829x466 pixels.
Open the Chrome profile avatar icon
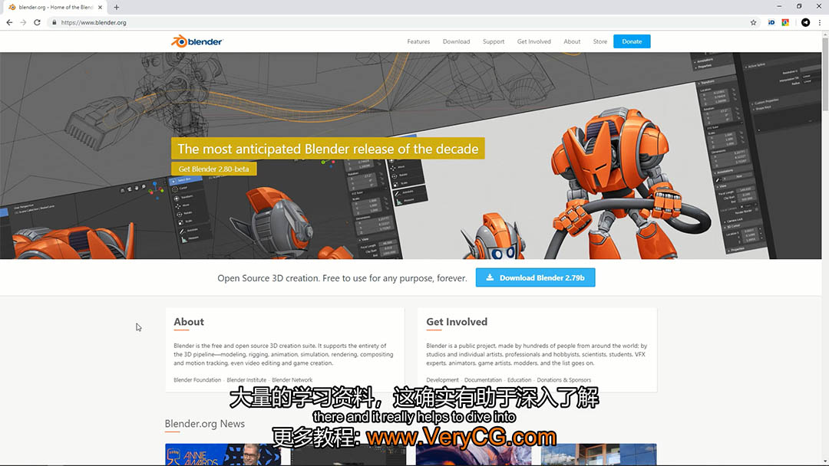coord(805,23)
